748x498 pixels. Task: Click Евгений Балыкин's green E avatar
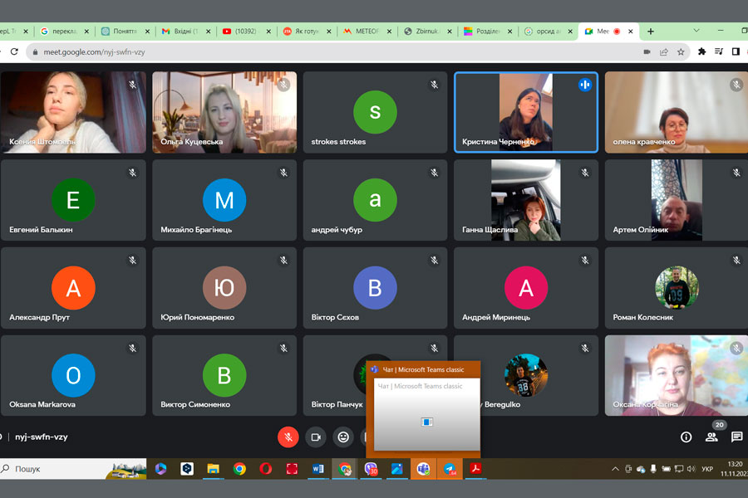[73, 200]
